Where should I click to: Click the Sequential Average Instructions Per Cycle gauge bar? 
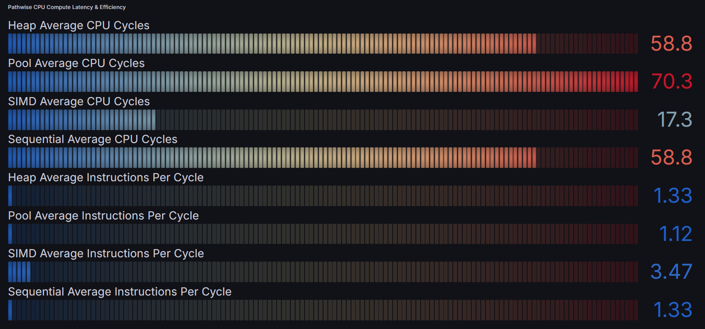[323, 310]
